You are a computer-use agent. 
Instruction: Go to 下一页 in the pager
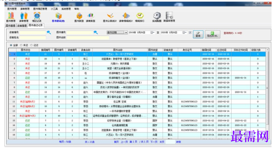(x=154, y=142)
